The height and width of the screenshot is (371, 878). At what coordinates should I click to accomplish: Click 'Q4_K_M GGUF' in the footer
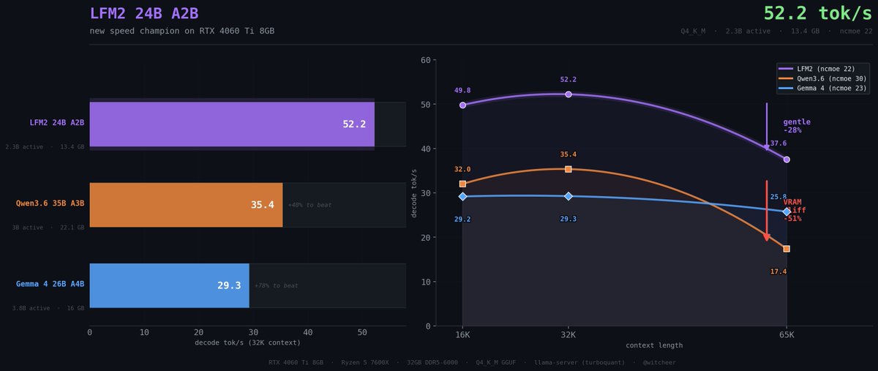click(x=497, y=361)
